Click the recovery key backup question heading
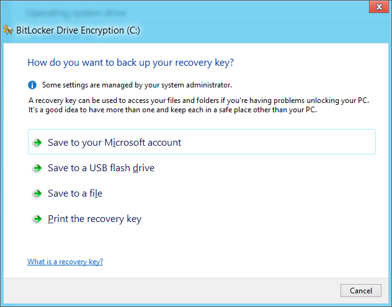Image resolution: width=392 pixels, height=307 pixels. (x=131, y=62)
